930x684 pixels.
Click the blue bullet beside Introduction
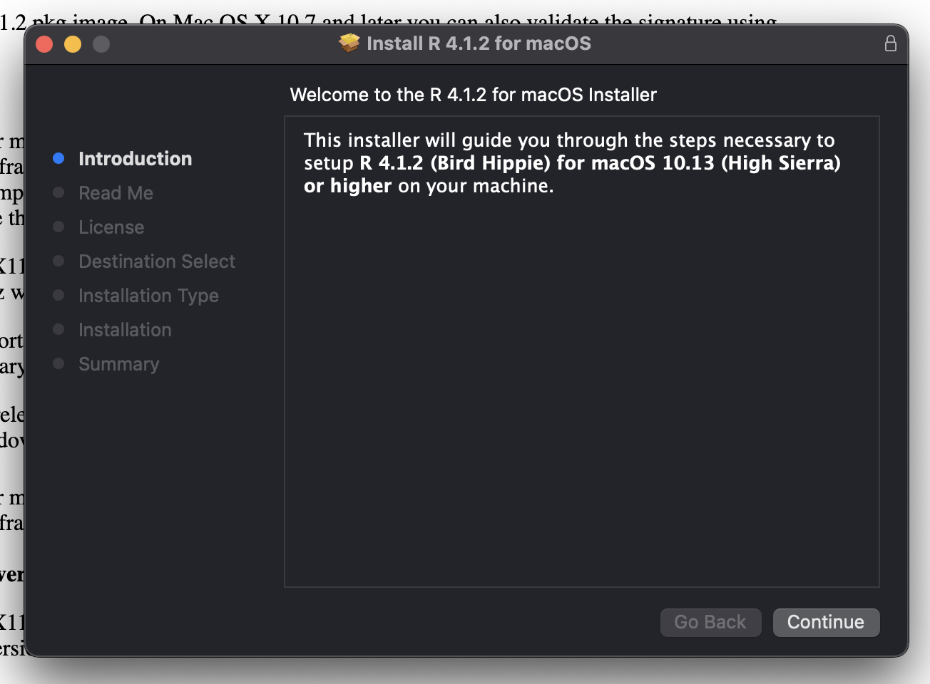tap(58, 158)
